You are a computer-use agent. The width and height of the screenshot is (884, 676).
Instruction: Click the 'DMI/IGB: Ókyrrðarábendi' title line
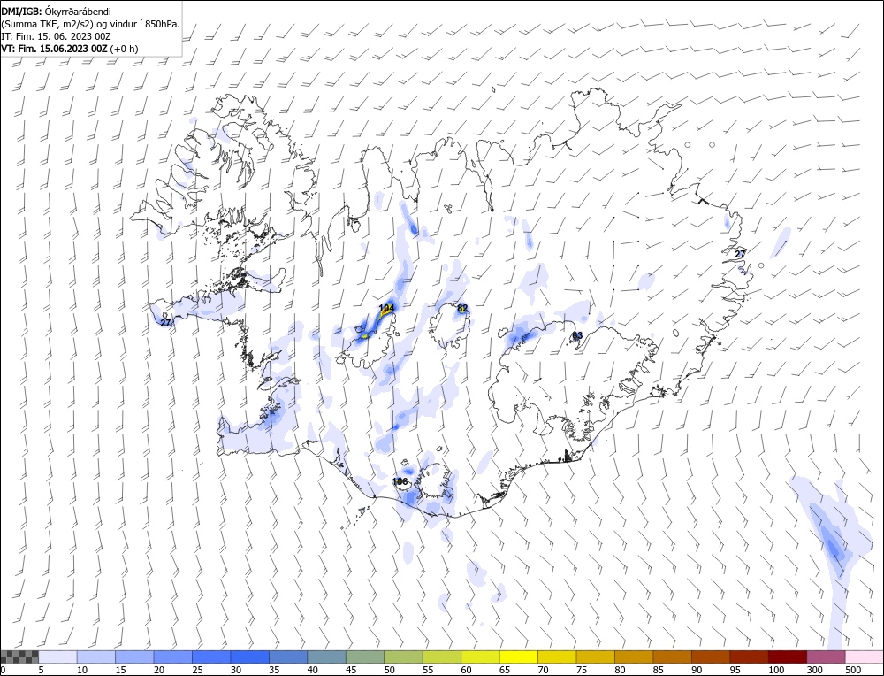coord(56,12)
